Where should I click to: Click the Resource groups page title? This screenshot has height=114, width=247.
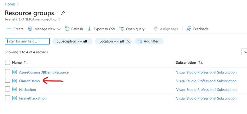(29, 13)
